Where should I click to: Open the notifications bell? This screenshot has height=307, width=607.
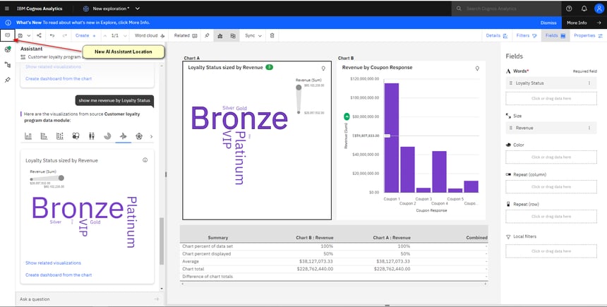584,8
